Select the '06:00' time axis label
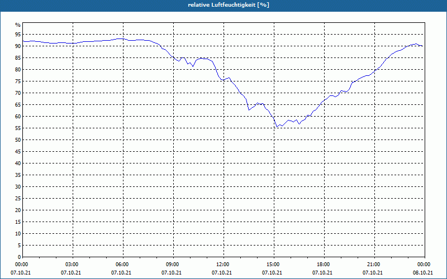 point(123,264)
